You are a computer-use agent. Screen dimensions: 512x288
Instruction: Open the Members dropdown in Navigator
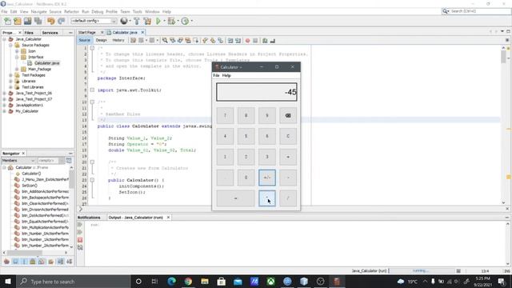[x=18, y=161]
